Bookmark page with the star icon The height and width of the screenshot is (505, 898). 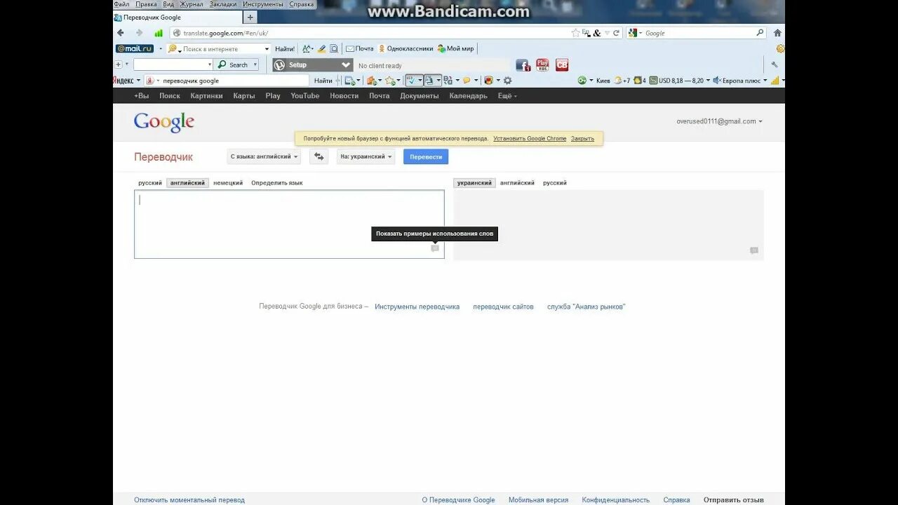coord(575,33)
